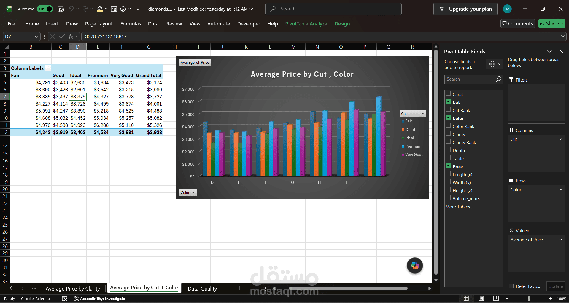Click the Save icon in the title bar
The width and height of the screenshot is (569, 303).
(61, 9)
